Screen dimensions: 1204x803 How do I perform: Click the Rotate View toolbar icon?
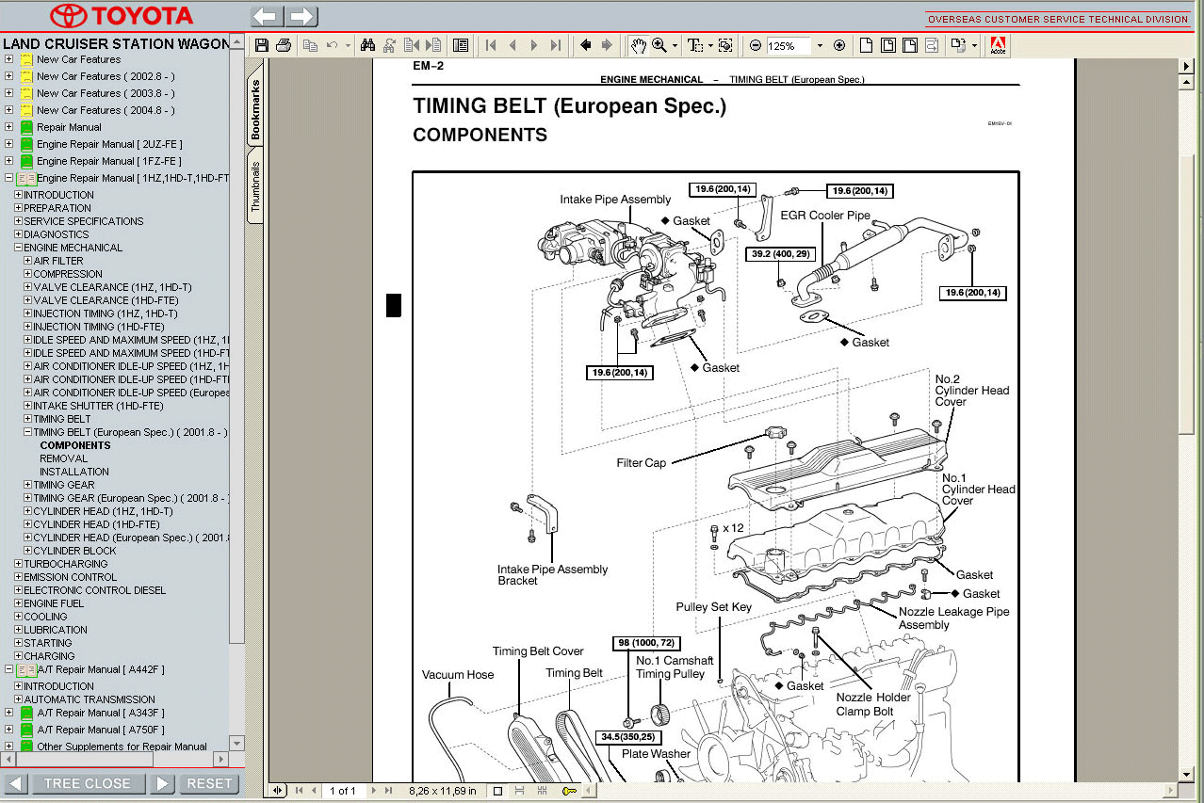pyautogui.click(x=958, y=45)
